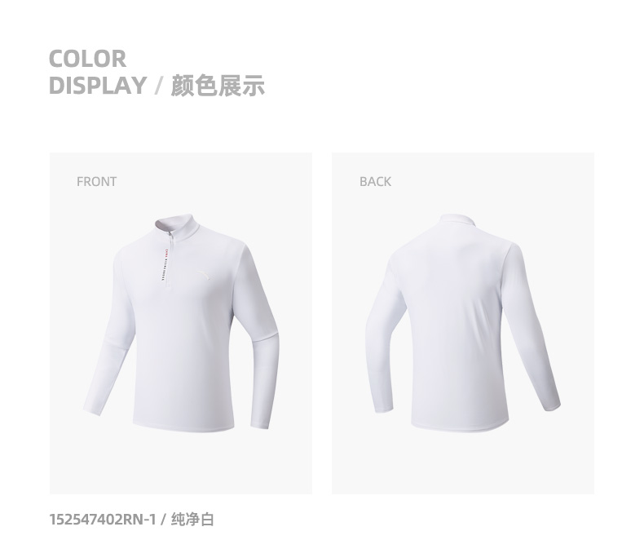Image resolution: width=644 pixels, height=540 pixels.
Task: Click the Anta logo on the shirt chest
Action: click(203, 276)
